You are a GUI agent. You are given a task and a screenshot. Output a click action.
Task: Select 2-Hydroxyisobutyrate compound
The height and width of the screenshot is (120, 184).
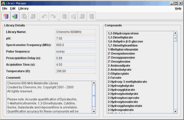pos(140,94)
